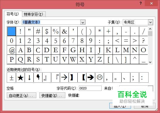Select the caret ^ symbol
This screenshot has height=113, width=160.
pyautogui.click(x=135, y=59)
